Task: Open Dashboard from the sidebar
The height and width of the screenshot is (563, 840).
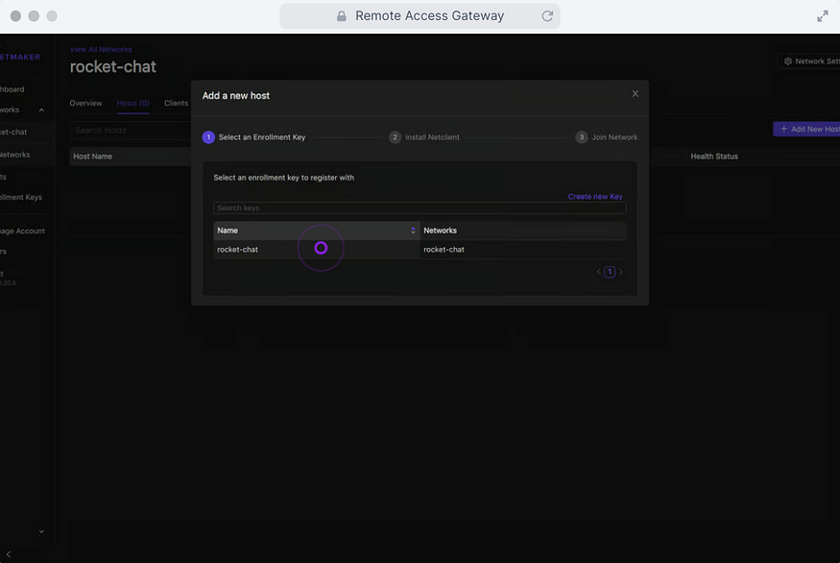Action: (x=12, y=87)
